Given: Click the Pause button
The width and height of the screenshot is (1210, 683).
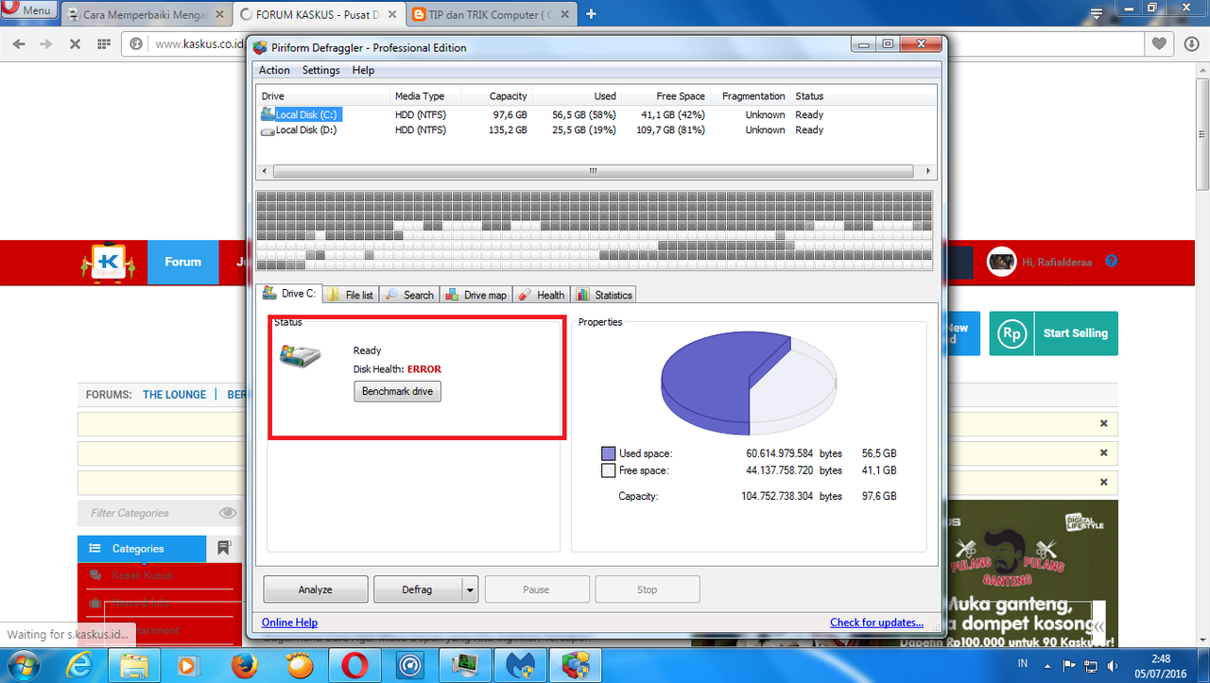Looking at the screenshot, I should point(536,589).
